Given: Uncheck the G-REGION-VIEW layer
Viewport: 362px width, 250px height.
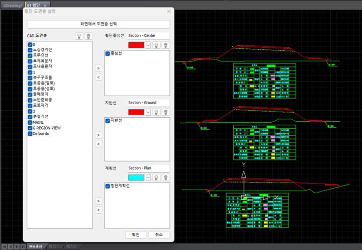Looking at the screenshot, I should (30, 128).
